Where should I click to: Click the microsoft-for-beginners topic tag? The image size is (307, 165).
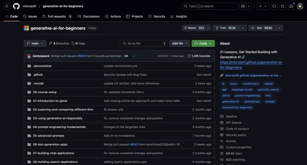tap(237, 108)
